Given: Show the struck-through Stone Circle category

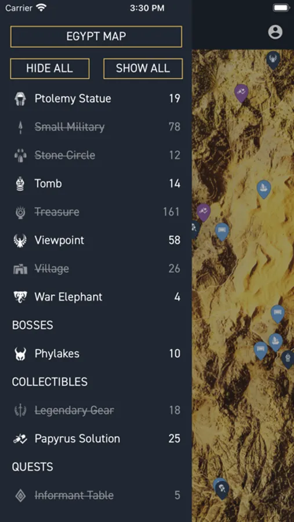Looking at the screenshot, I should click(x=96, y=155).
